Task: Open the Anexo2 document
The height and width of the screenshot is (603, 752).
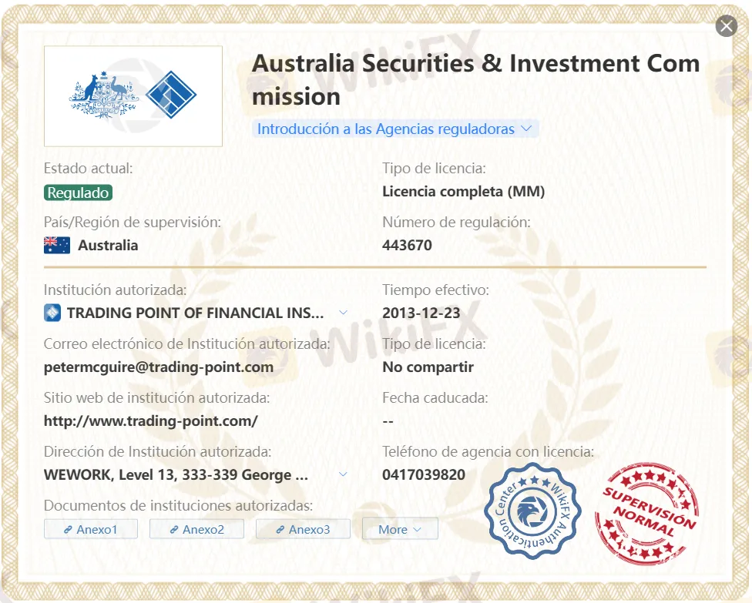Action: pyautogui.click(x=196, y=529)
